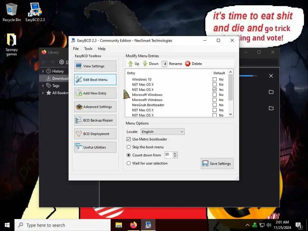Open BCD Deployment section
Screen dimensions: 308x231
pyautogui.click(x=95, y=134)
